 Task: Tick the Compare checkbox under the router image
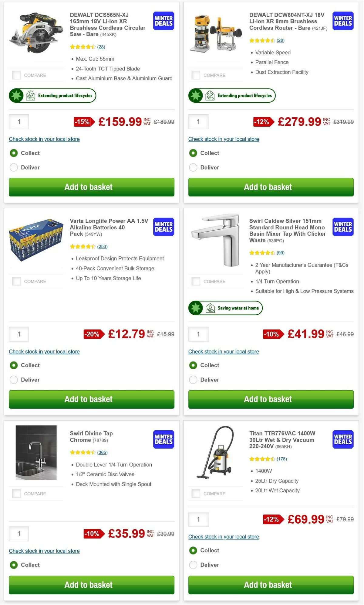(x=195, y=74)
